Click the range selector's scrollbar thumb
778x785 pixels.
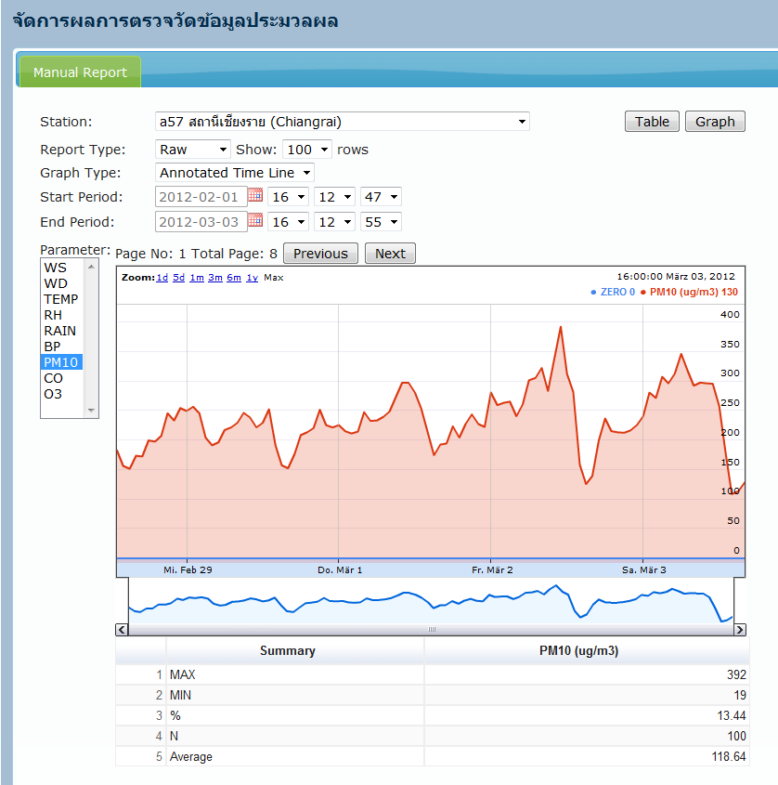point(431,630)
